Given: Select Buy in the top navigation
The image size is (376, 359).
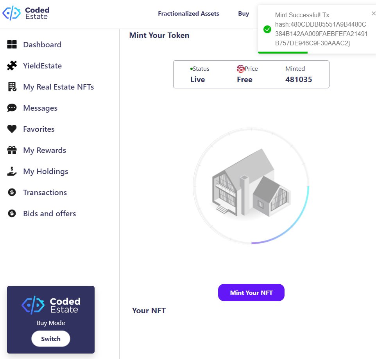Looking at the screenshot, I should coord(244,14).
